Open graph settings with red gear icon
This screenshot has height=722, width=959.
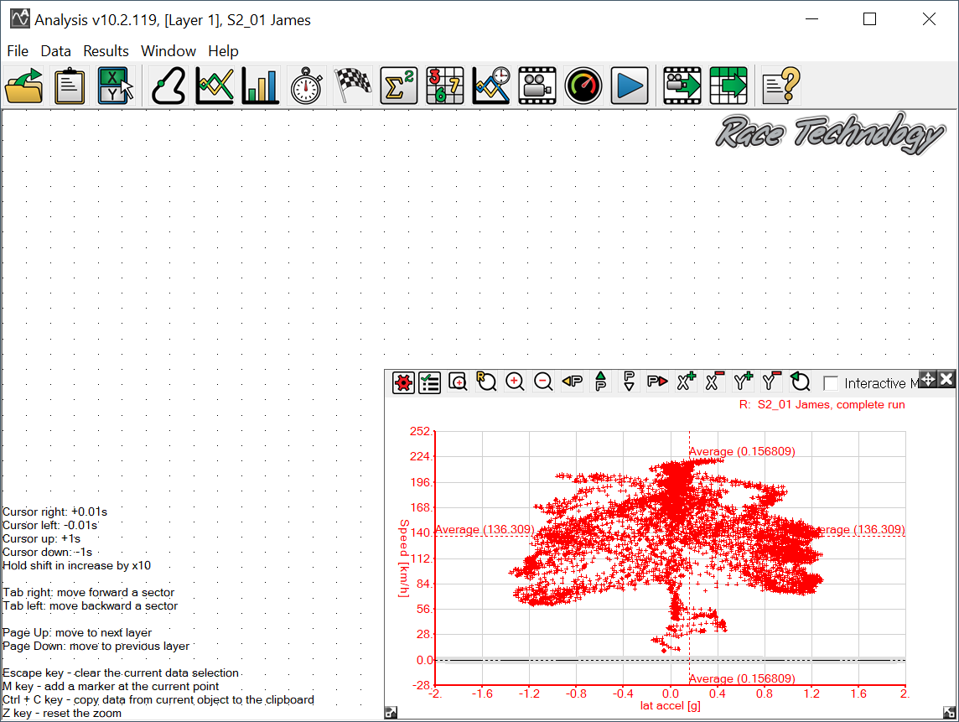404,382
